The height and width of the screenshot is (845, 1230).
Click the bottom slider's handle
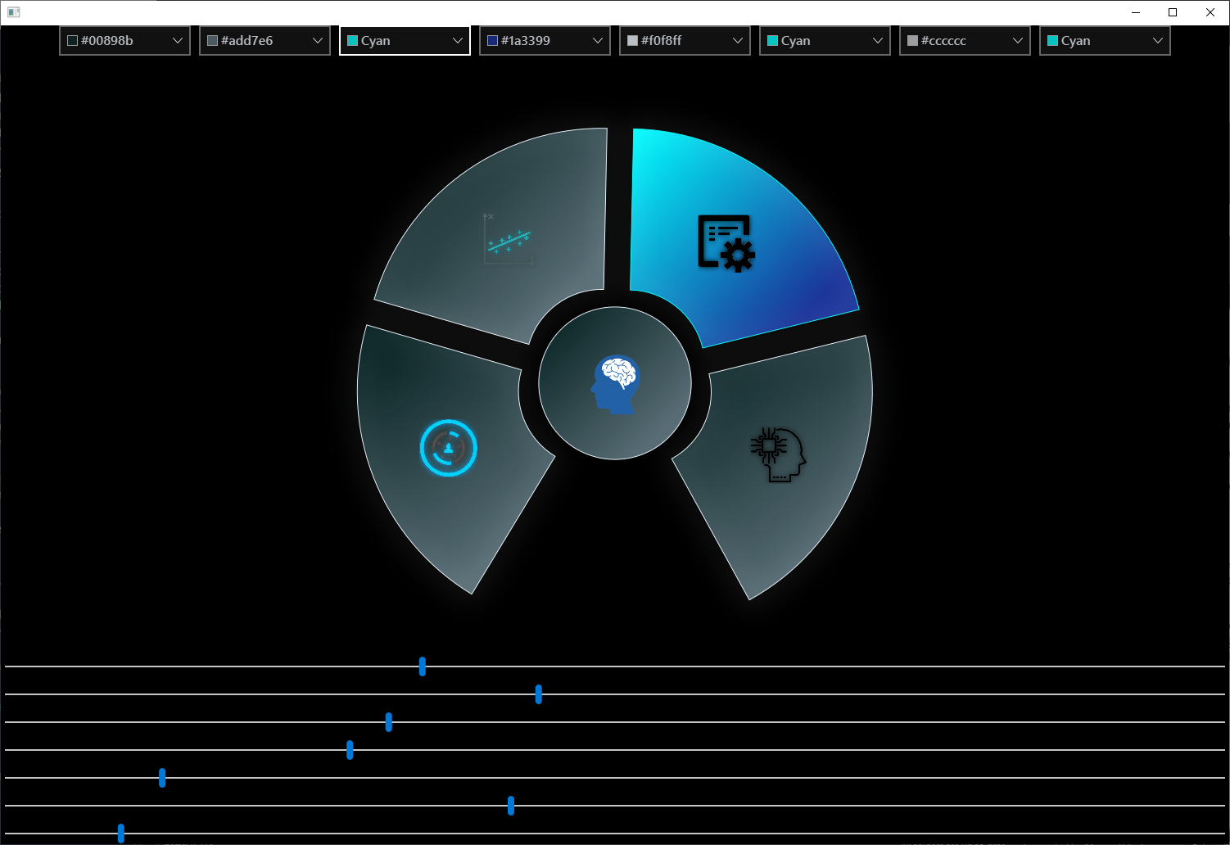[x=120, y=834]
